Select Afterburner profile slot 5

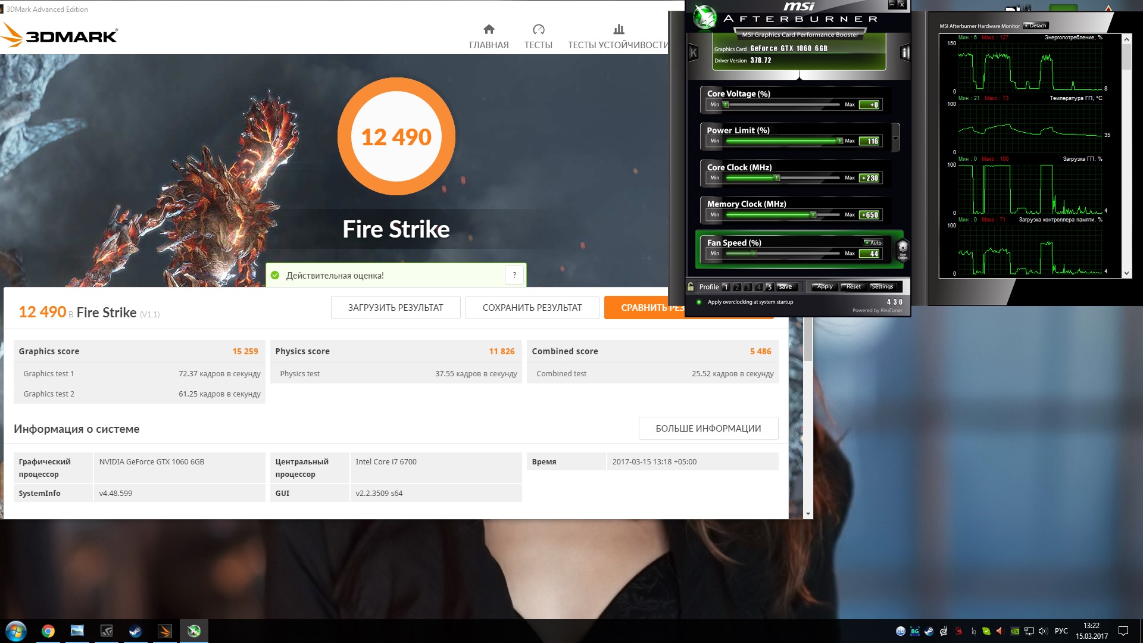pyautogui.click(x=769, y=287)
